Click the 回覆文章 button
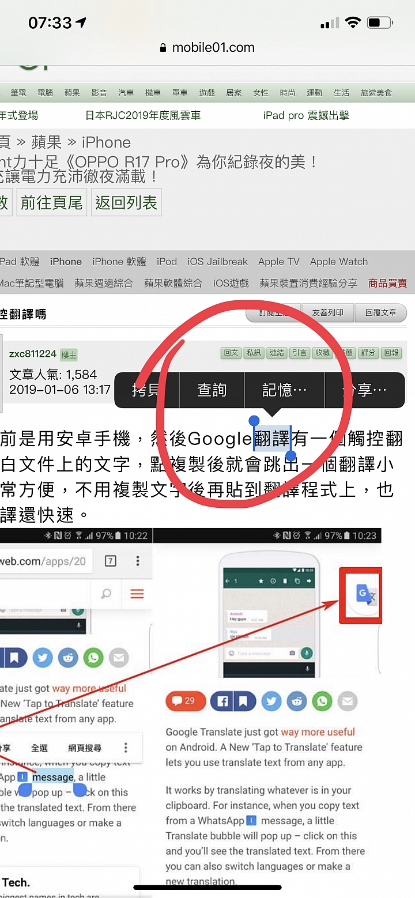The height and width of the screenshot is (898, 415). [x=381, y=313]
